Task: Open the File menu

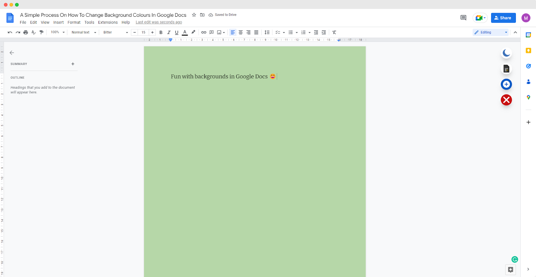Action: point(23,22)
